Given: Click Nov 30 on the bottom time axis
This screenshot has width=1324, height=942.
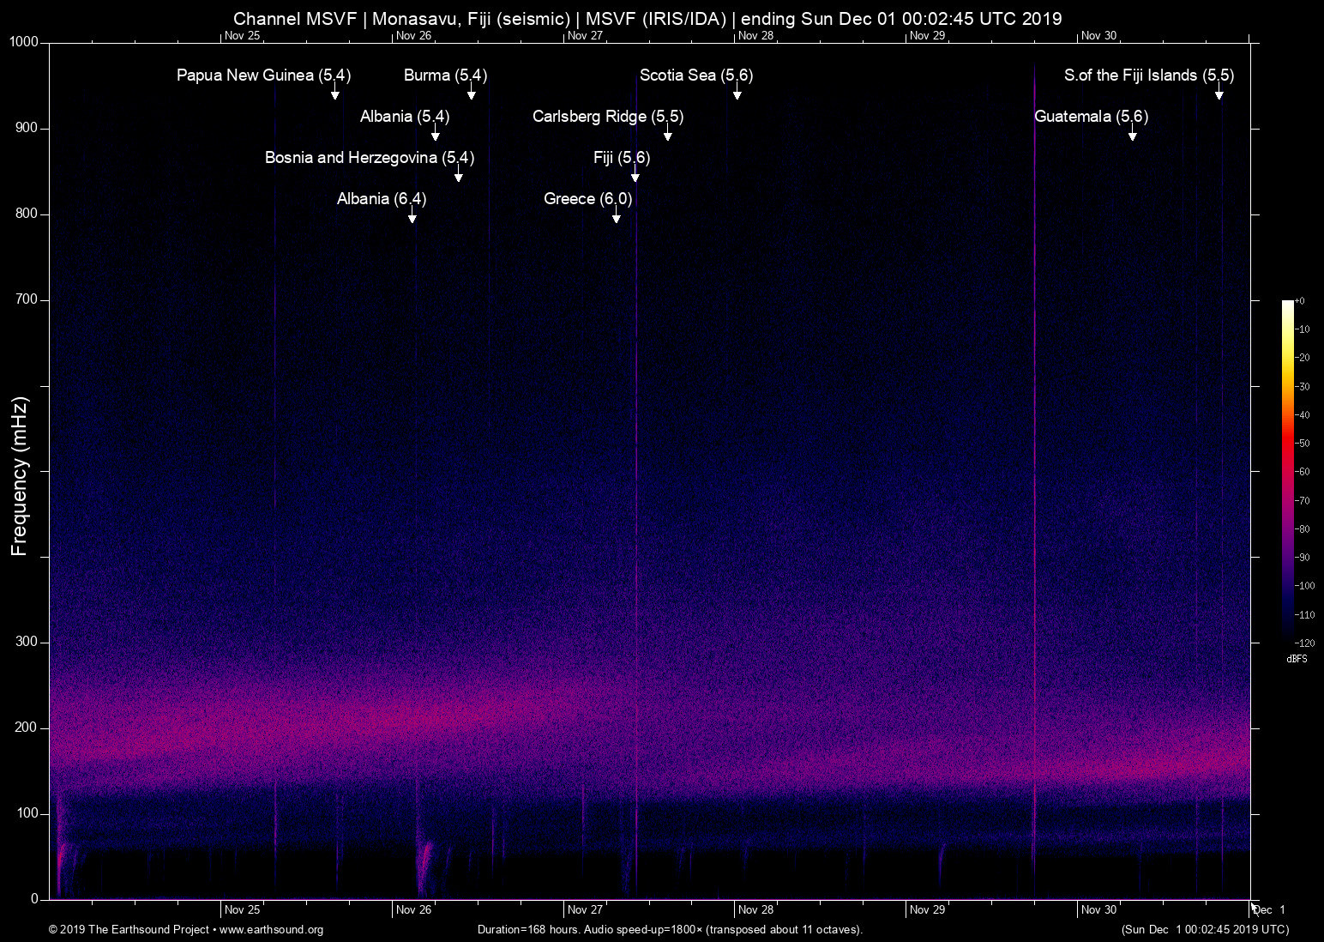Looking at the screenshot, I should coord(1099,910).
